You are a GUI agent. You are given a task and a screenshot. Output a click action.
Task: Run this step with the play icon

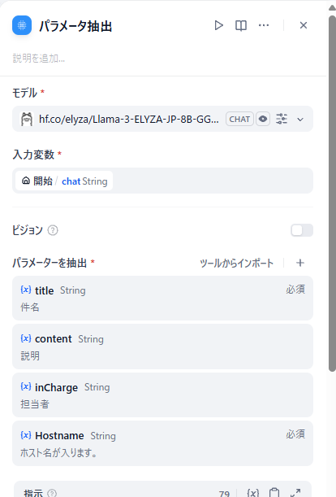(218, 25)
